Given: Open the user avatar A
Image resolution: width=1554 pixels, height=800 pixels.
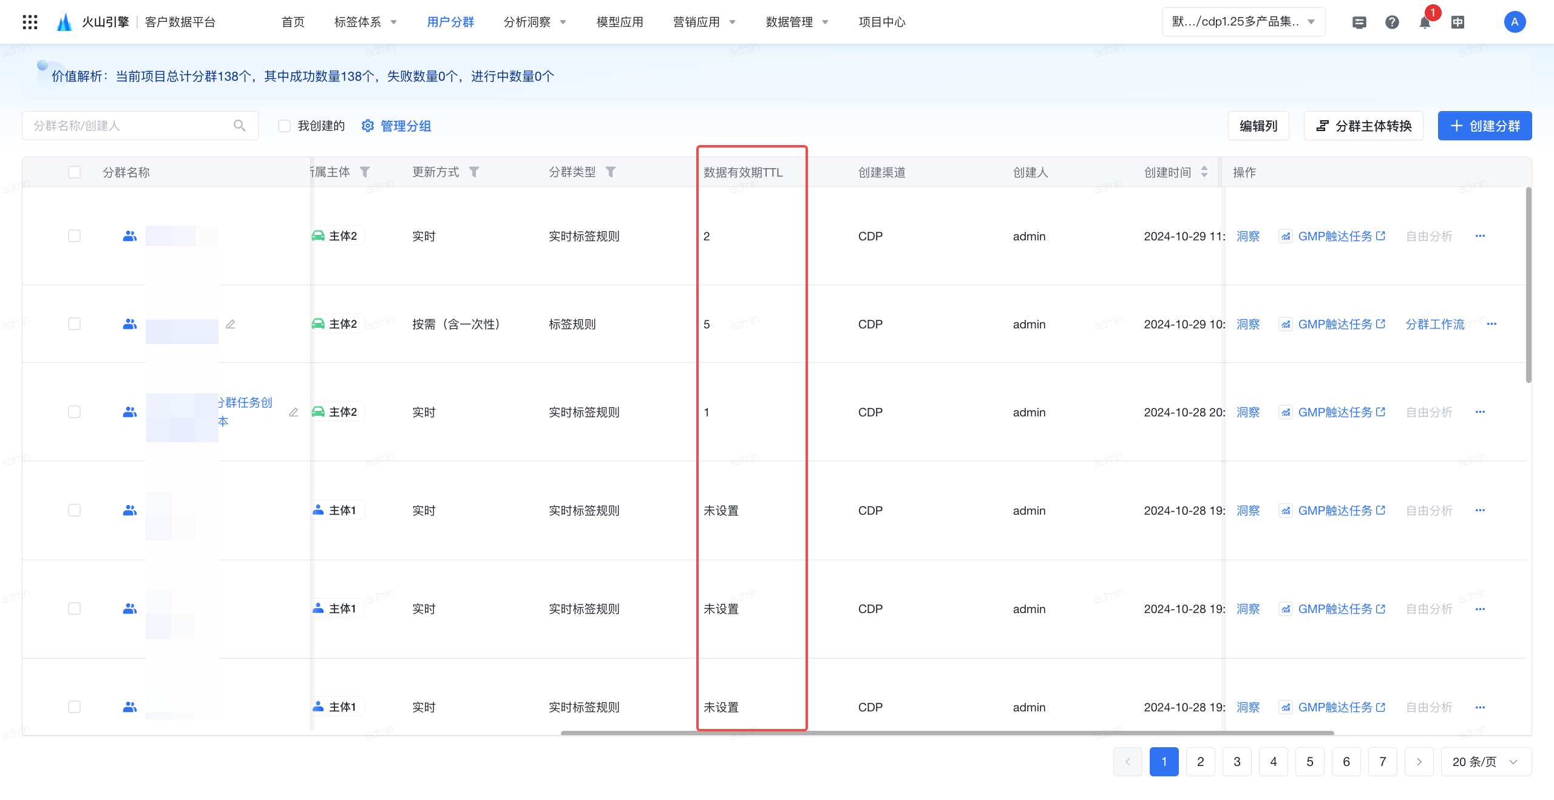Looking at the screenshot, I should (1515, 22).
